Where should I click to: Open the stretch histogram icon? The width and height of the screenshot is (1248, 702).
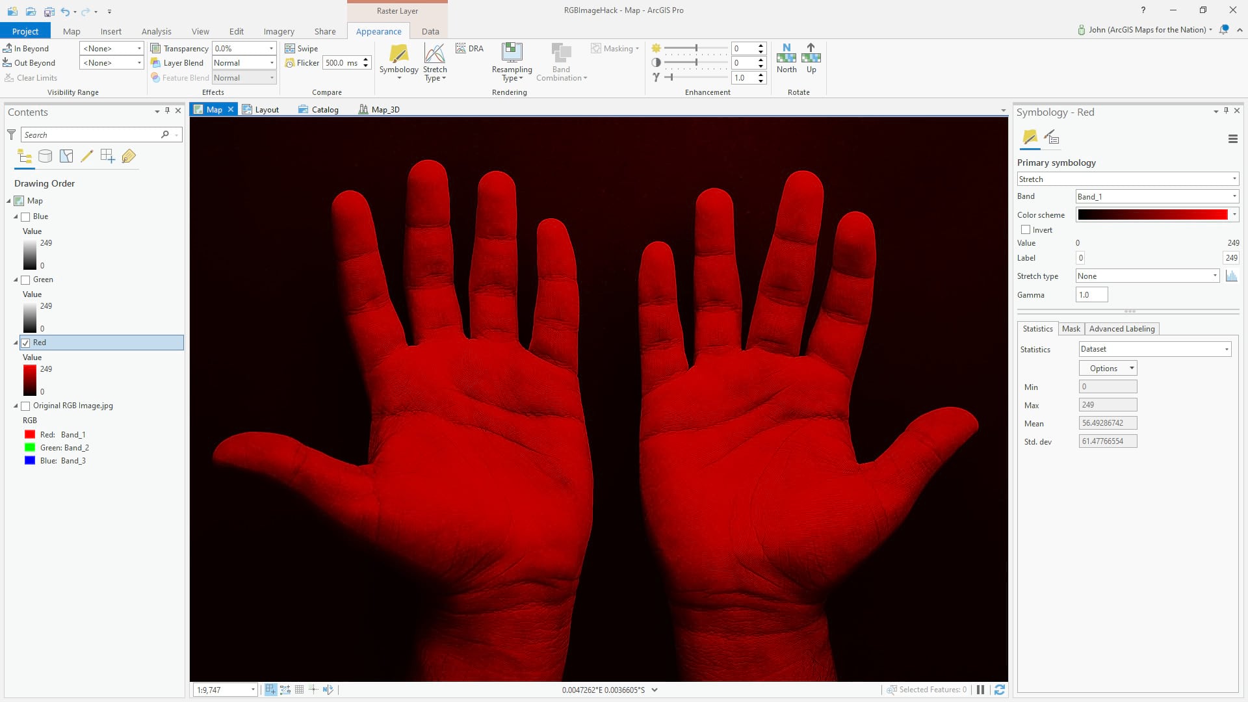[1231, 276]
